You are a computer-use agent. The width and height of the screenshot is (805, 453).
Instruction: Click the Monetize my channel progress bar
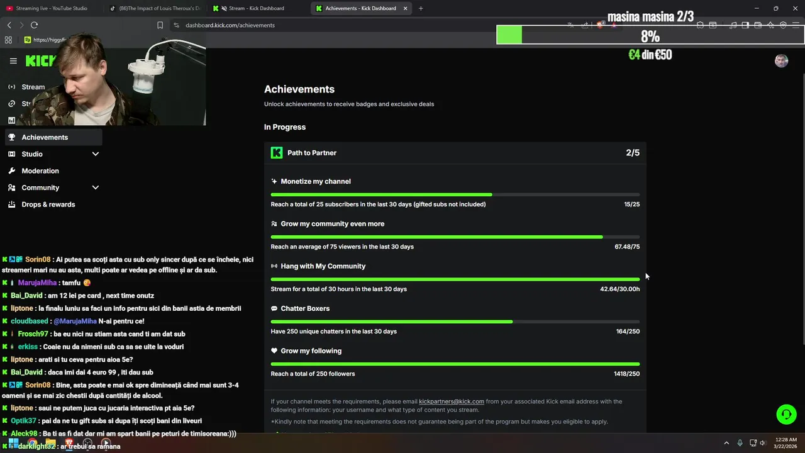tap(455, 194)
